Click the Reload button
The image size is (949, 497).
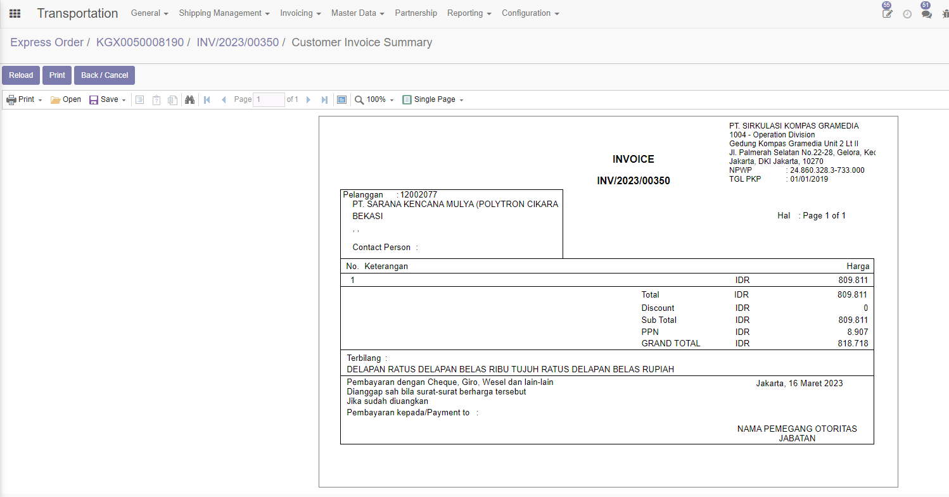pyautogui.click(x=21, y=75)
